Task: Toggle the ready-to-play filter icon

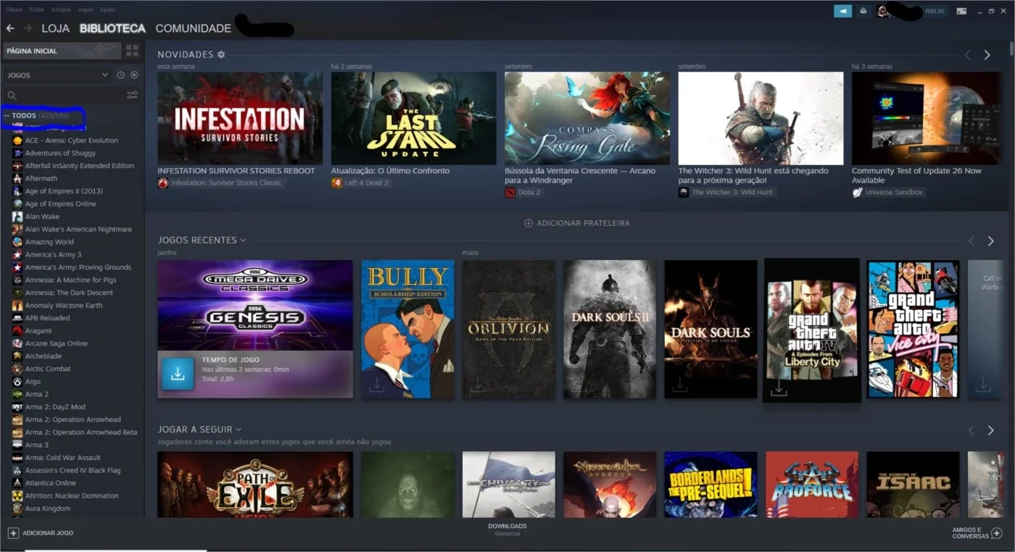Action: (x=134, y=75)
